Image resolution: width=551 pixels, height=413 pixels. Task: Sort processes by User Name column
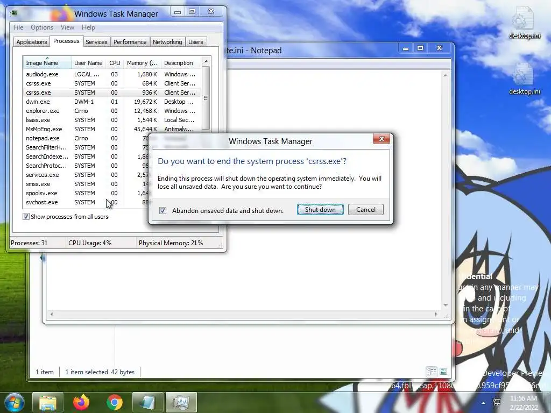pos(89,63)
